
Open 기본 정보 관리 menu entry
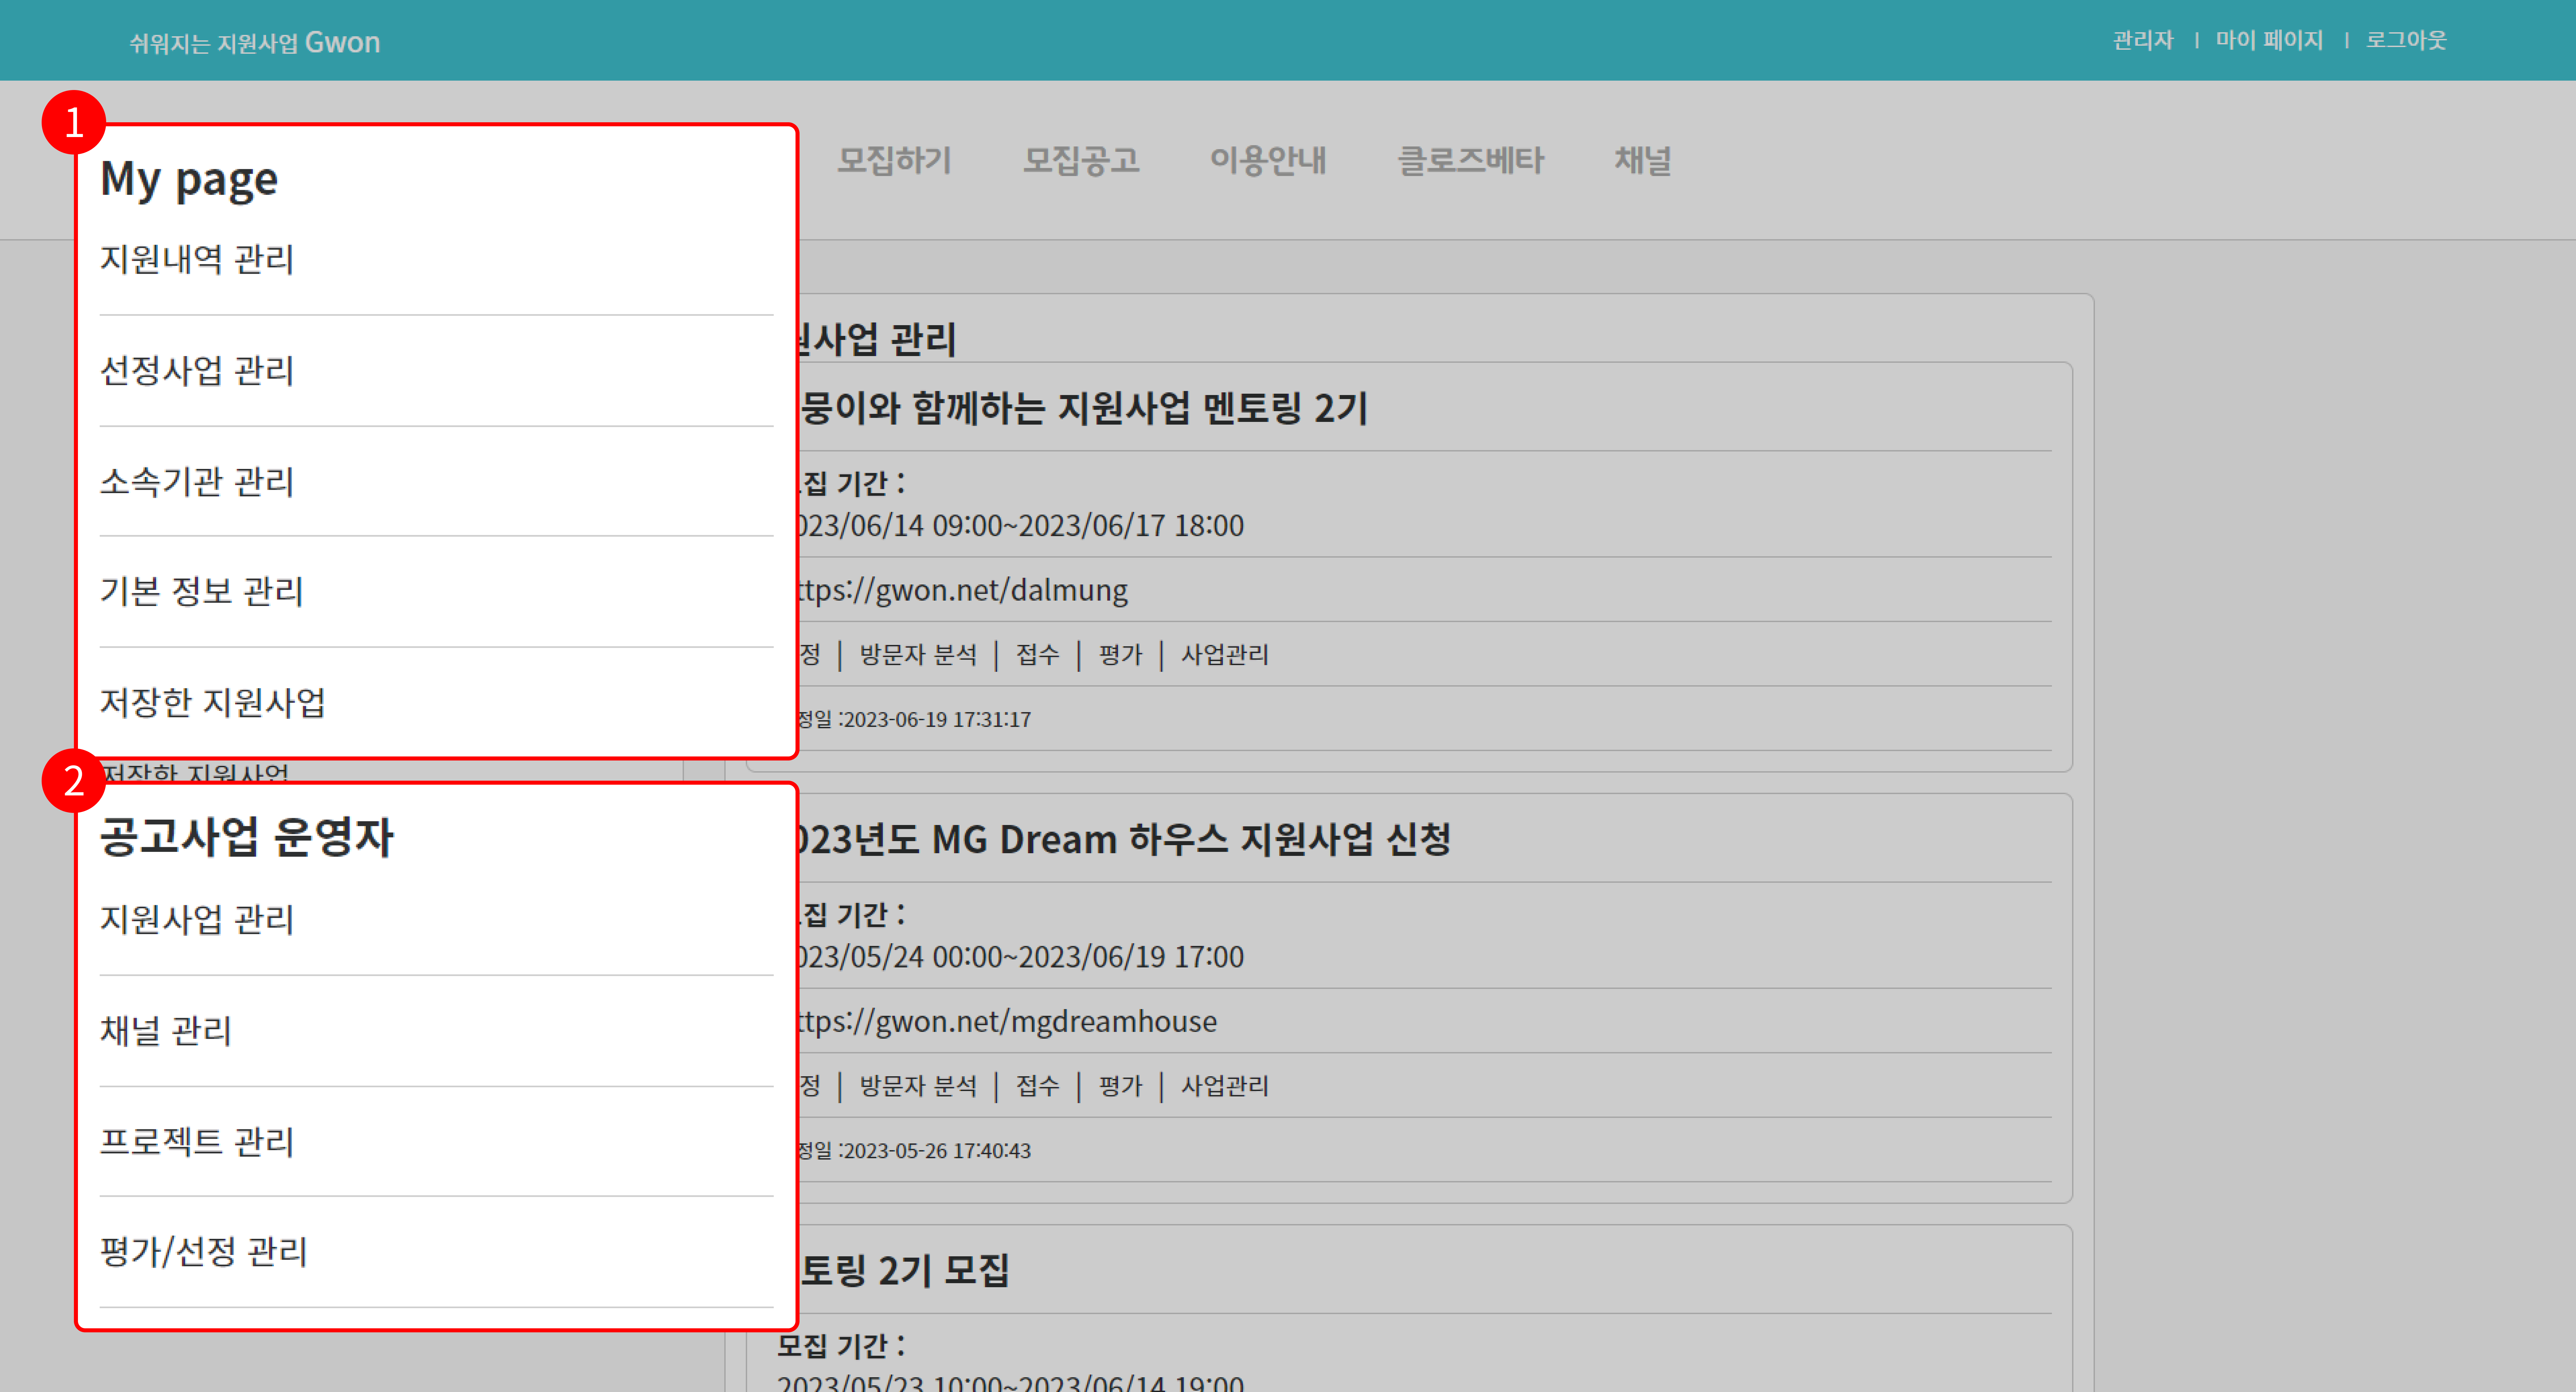[x=201, y=591]
